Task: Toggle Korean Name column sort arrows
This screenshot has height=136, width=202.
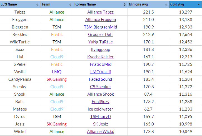Action: [x=124, y=5]
